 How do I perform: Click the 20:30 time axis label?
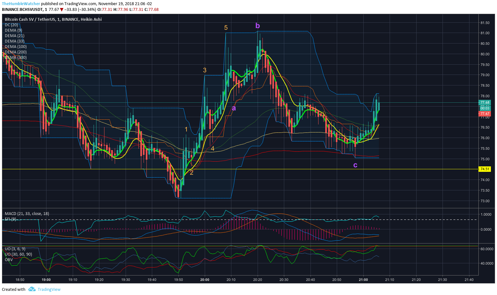(284, 280)
